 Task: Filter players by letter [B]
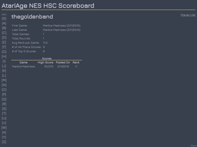(4, 28)
